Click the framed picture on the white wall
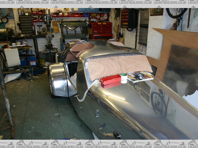This screenshot has width=198, height=148. tap(157, 12)
